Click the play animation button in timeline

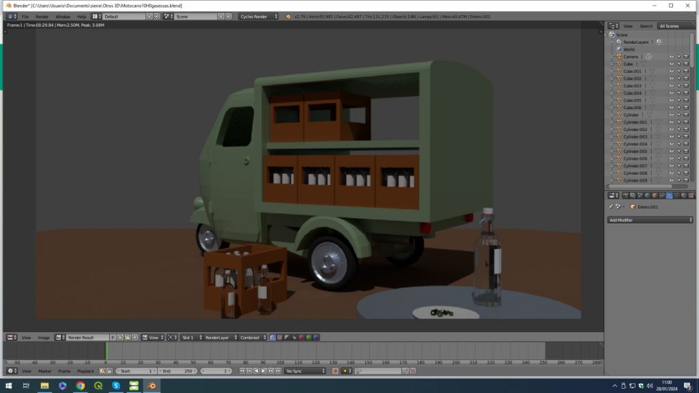[265, 371]
